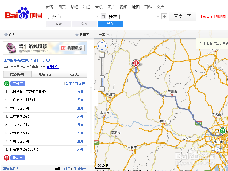Open 知道 in top navigation

[87, 7]
